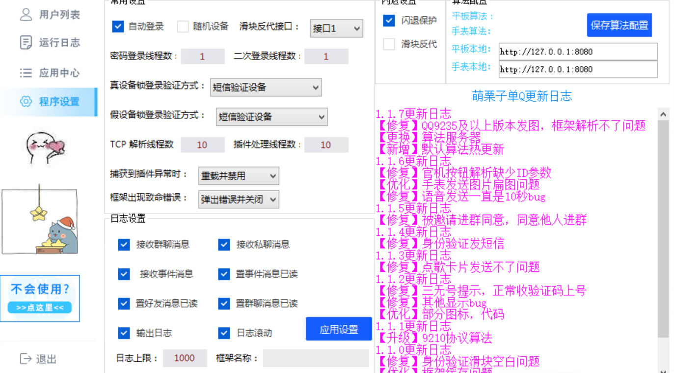Click the 1.1.7更新日志 line
674x373 pixels.
point(413,115)
